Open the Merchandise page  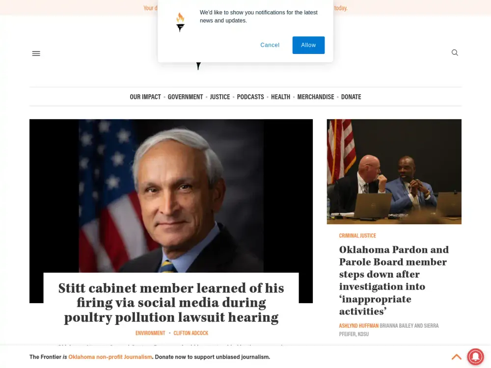click(x=316, y=97)
